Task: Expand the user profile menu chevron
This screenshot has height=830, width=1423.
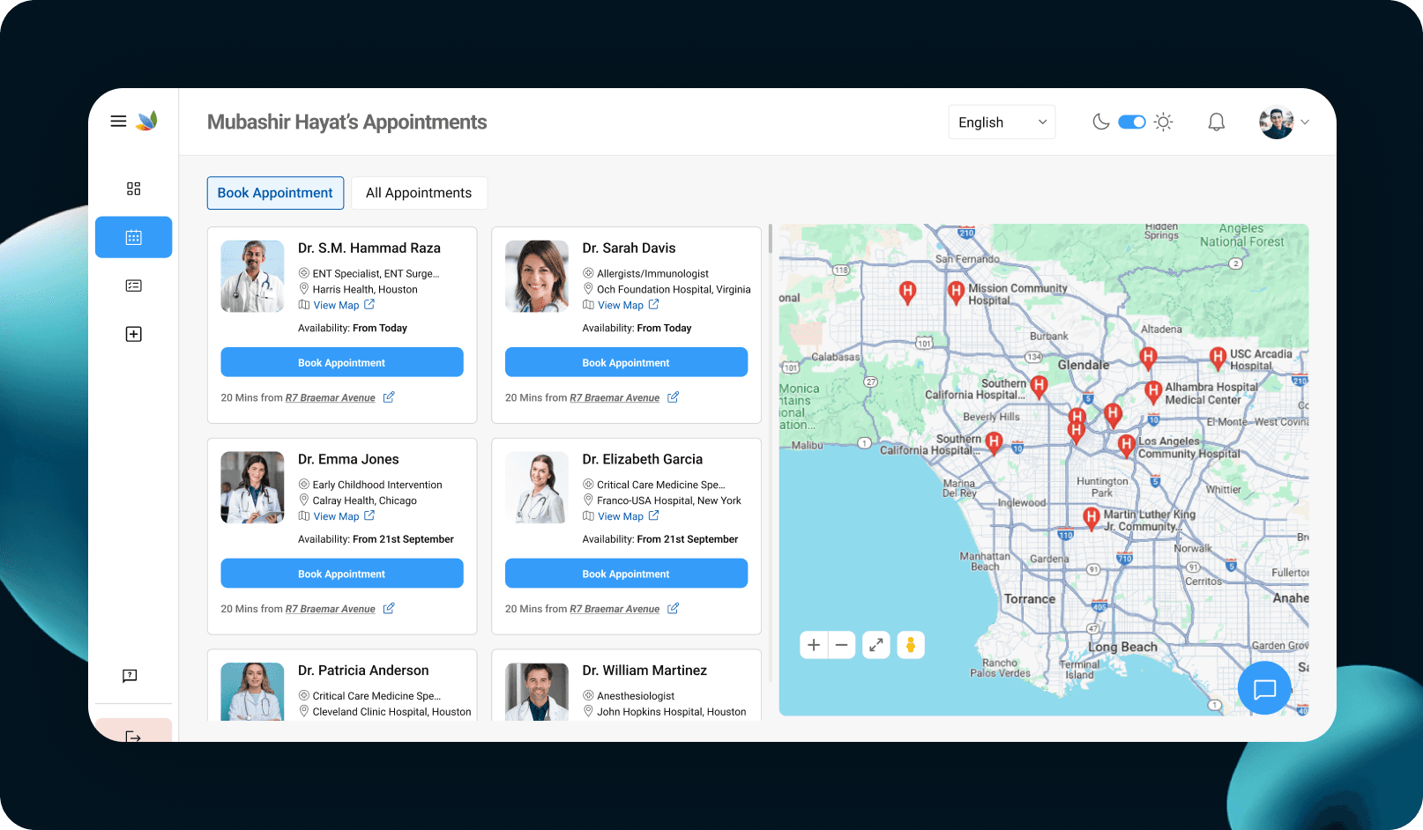Action: click(1305, 122)
